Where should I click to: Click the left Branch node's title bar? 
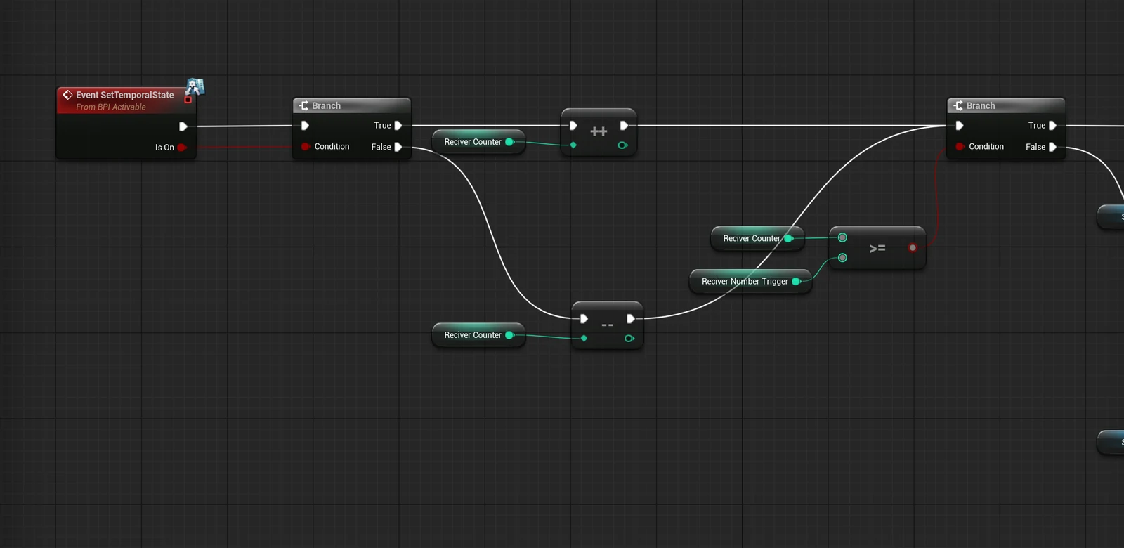[351, 105]
